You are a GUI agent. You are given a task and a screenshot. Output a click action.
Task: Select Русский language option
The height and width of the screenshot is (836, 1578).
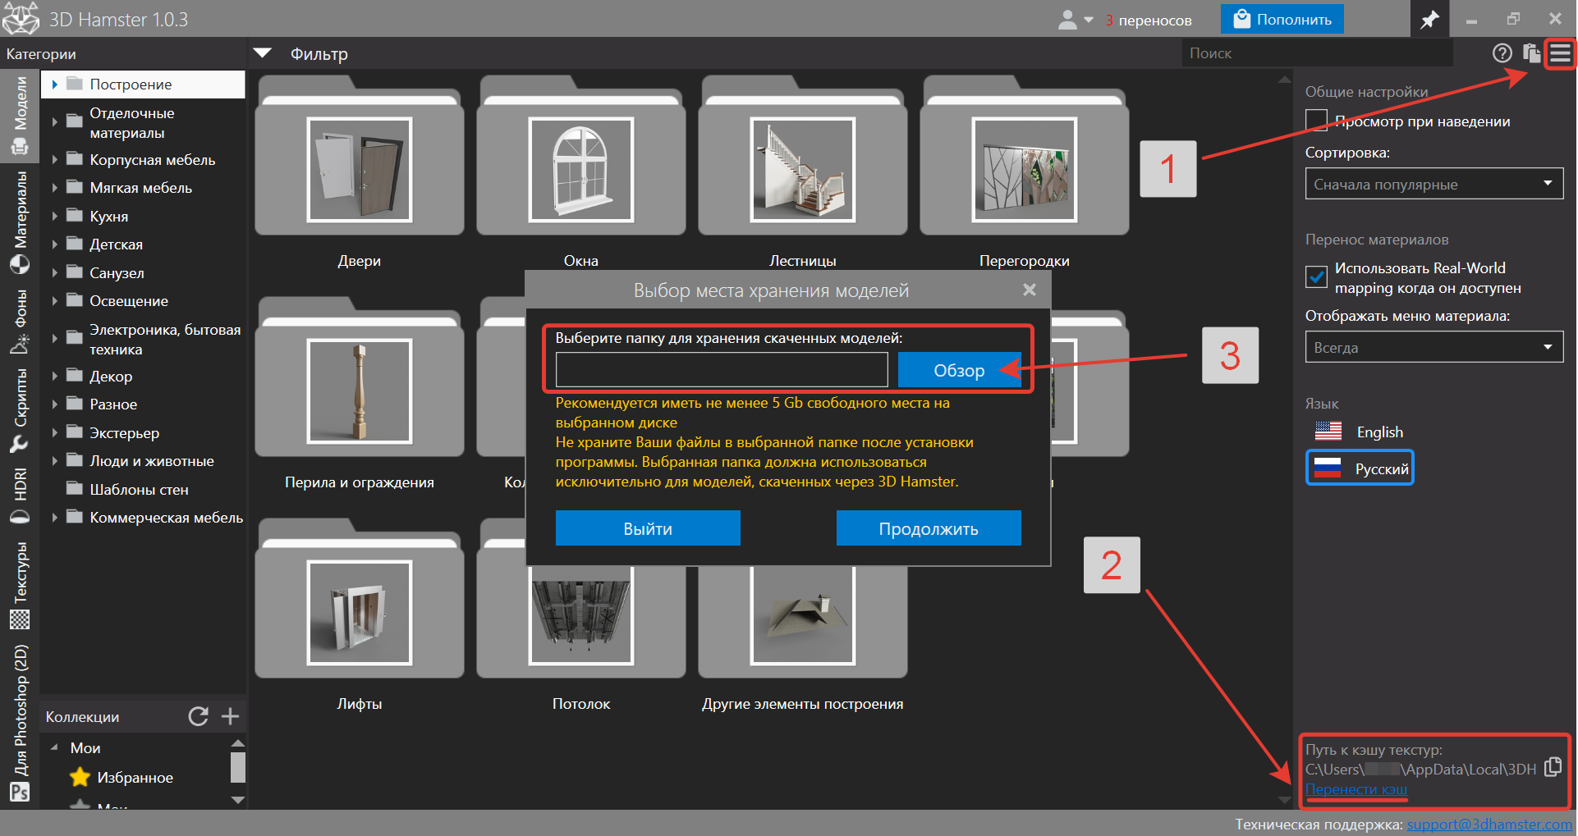pyautogui.click(x=1360, y=468)
